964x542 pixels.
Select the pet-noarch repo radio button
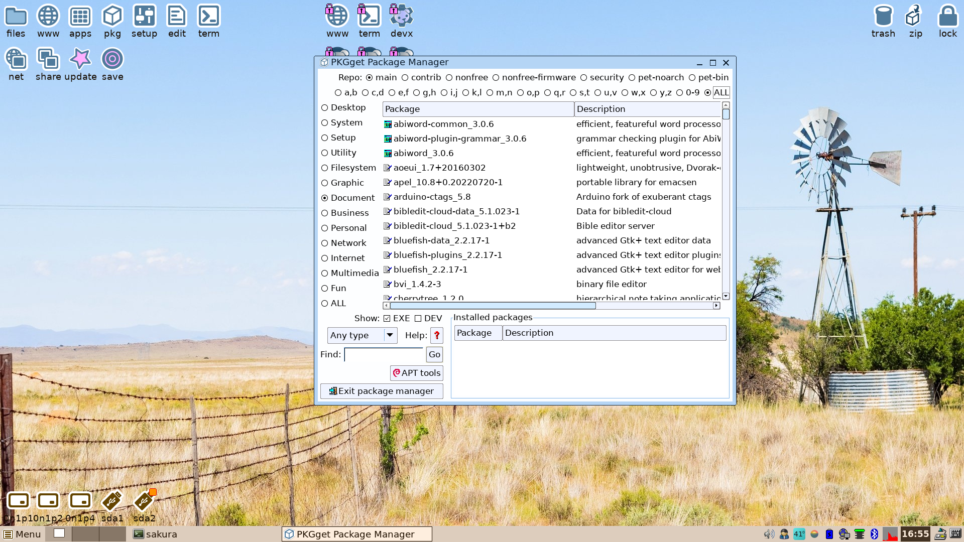(x=632, y=78)
